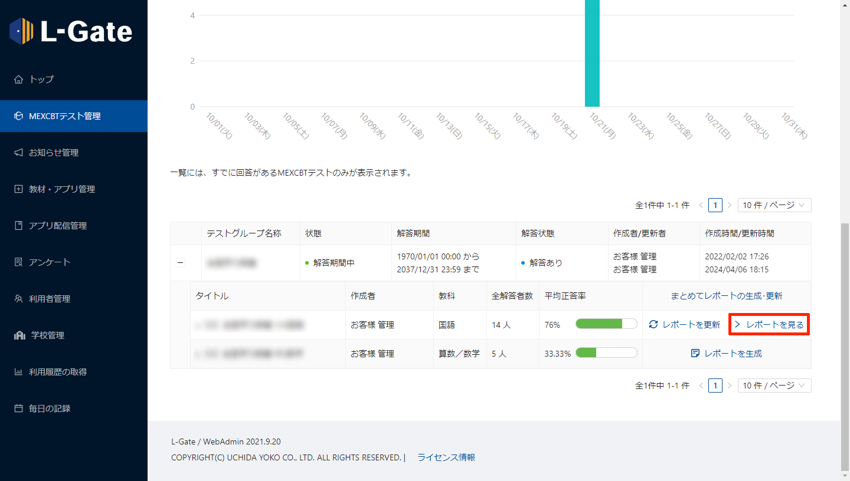This screenshot has width=850, height=481.
Task: Click the 76% average score progress bar
Action: pos(606,325)
